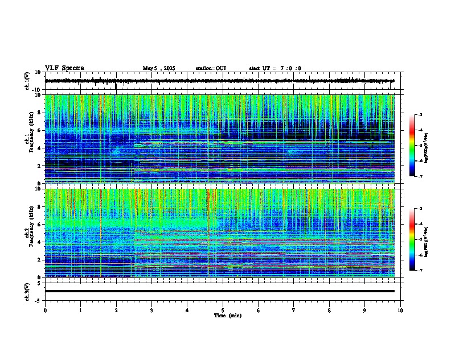Click the "2" kHz tick on ch.2 spectrogram

[x=39, y=260]
